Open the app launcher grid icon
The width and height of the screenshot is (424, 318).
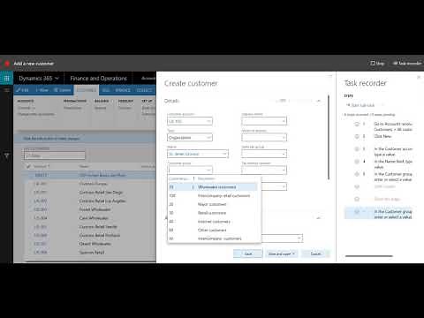coord(6,78)
